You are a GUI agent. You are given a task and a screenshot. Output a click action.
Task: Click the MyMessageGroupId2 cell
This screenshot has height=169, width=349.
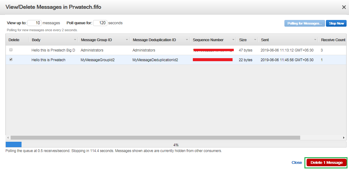[x=98, y=60]
